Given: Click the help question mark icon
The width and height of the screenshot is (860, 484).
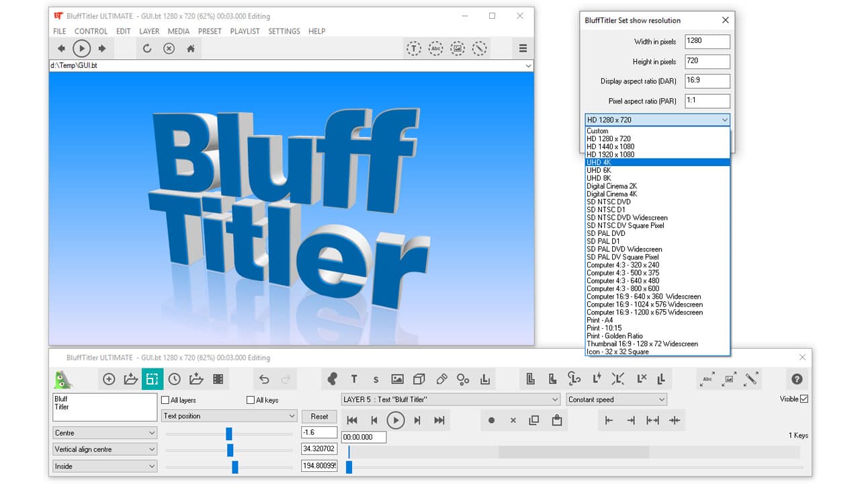Looking at the screenshot, I should point(797,378).
